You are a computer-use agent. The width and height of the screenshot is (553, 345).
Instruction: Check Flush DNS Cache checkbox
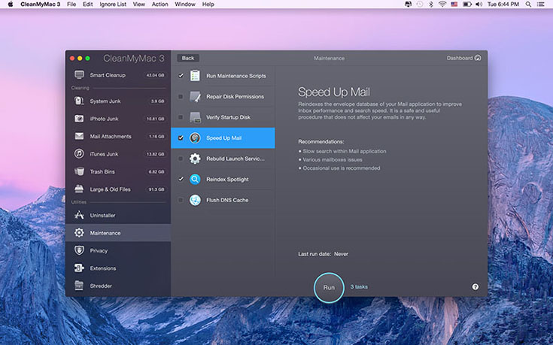pos(181,200)
